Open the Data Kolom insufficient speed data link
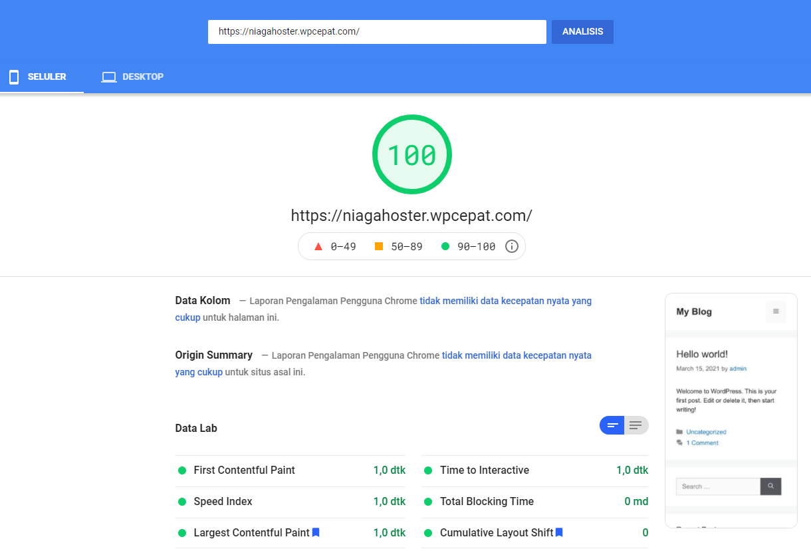 coord(505,301)
